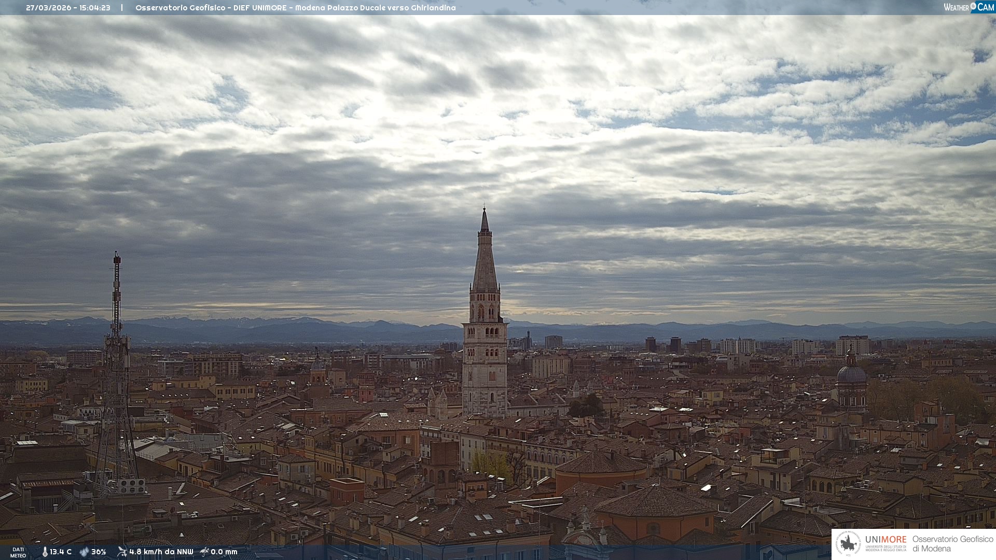Click the grey church dome on right
This screenshot has width=996, height=560.
point(851,373)
